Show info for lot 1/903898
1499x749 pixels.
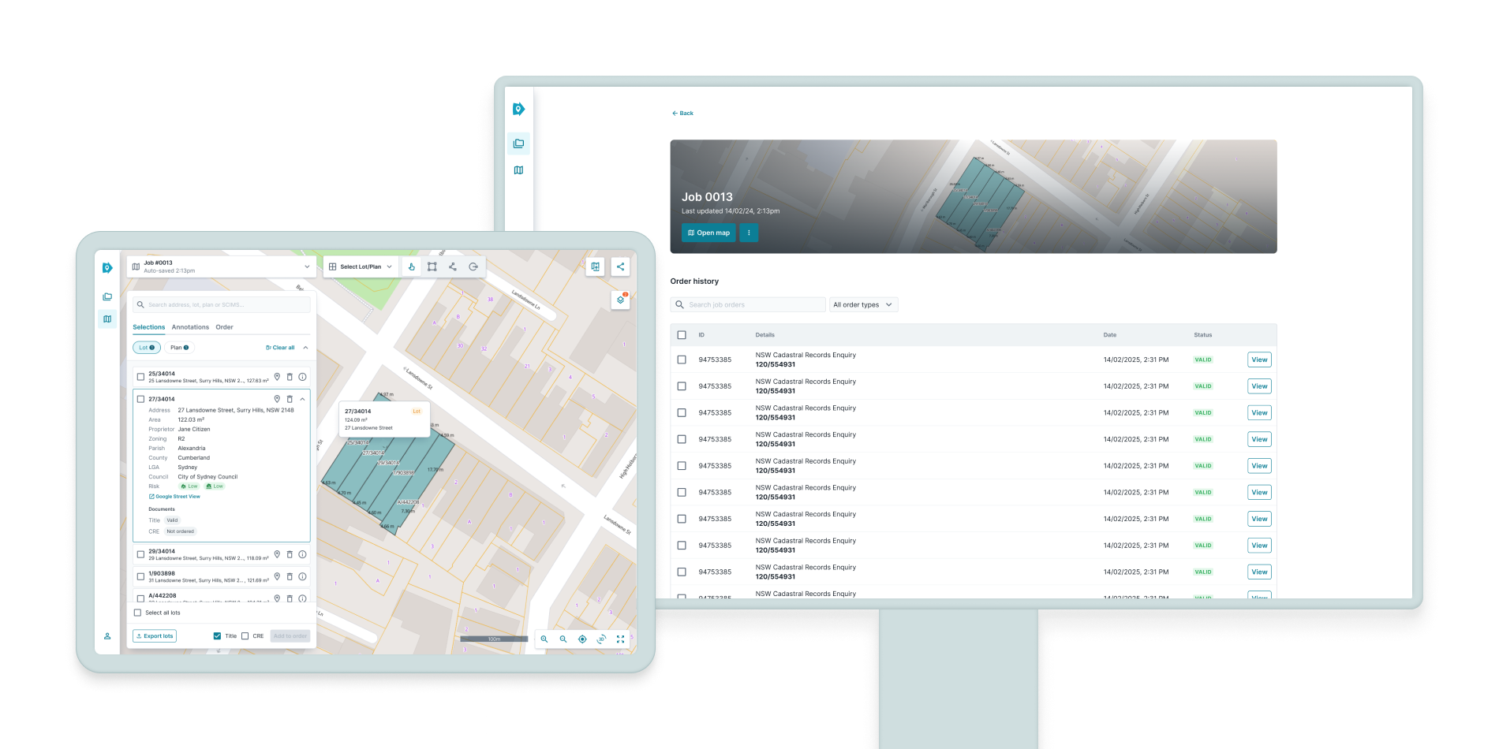point(302,576)
